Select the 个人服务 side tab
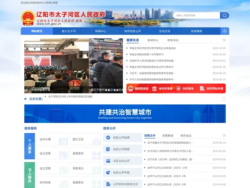This screenshot has width=250, height=188. (x=30, y=146)
